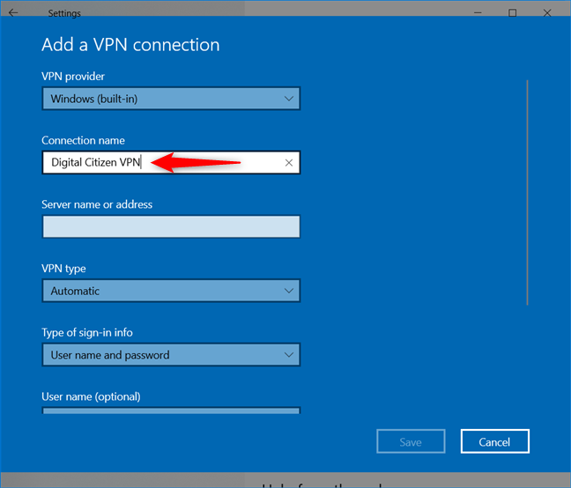Close the Settings window
This screenshot has width=571, height=488.
point(547,12)
